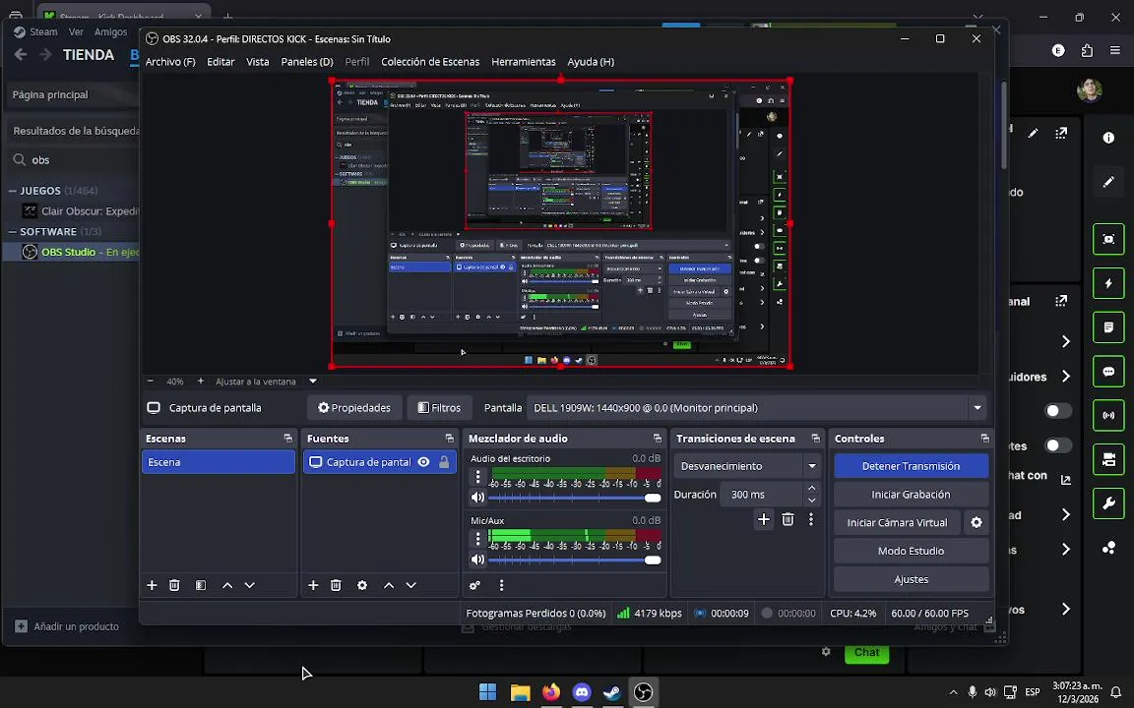Click OBS Studio entry in Steam library
This screenshot has height=708, width=1134.
[x=72, y=252]
